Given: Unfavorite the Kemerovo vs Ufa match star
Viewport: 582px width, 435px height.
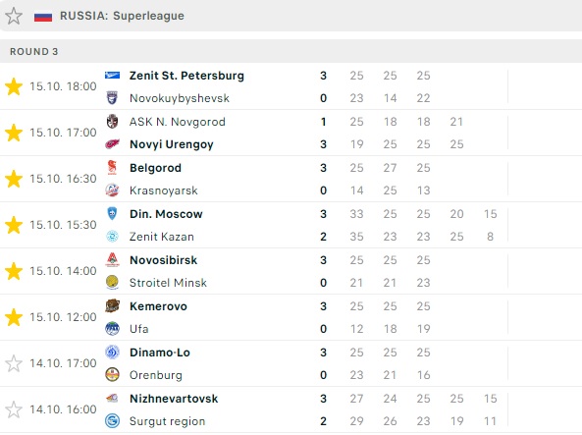Looking at the screenshot, I should point(14,317).
